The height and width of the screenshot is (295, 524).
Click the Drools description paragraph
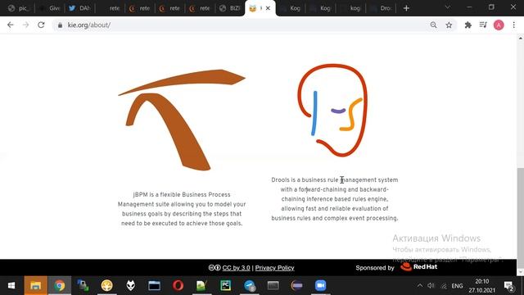335,199
